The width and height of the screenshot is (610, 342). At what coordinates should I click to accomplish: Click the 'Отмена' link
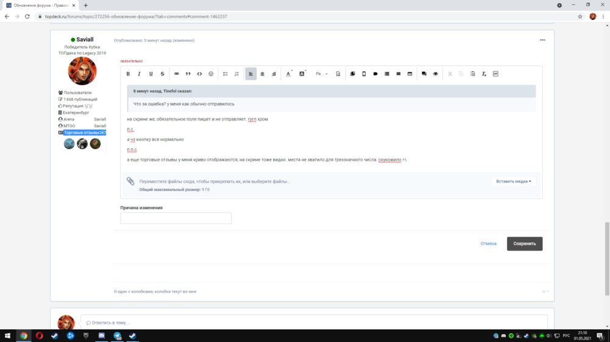click(488, 243)
